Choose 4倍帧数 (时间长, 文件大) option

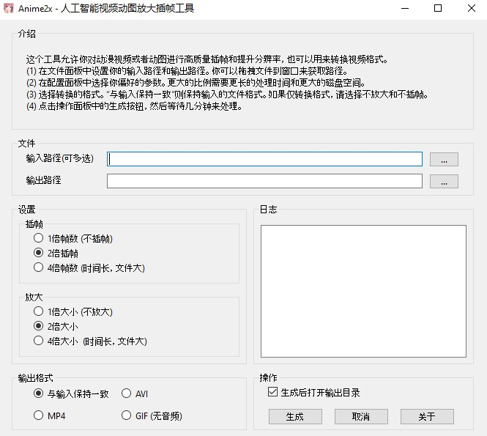click(x=39, y=267)
